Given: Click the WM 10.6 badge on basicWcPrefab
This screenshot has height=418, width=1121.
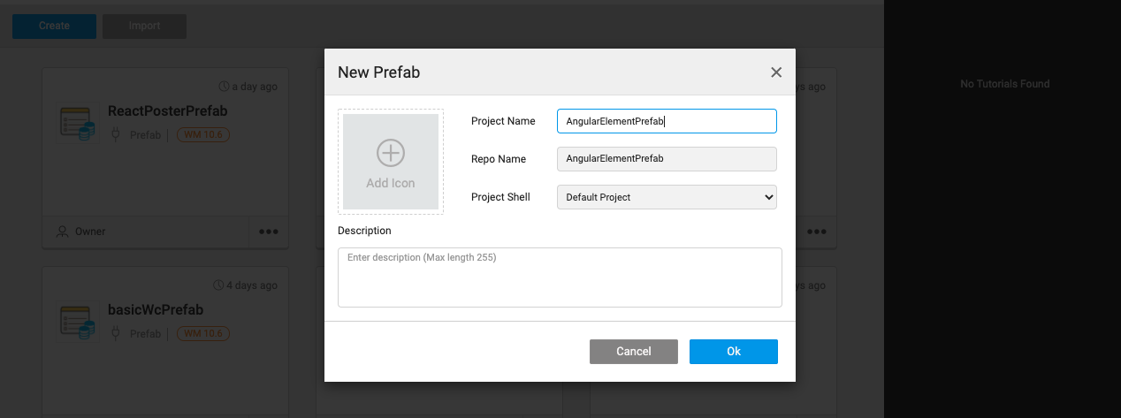Looking at the screenshot, I should [x=203, y=334].
